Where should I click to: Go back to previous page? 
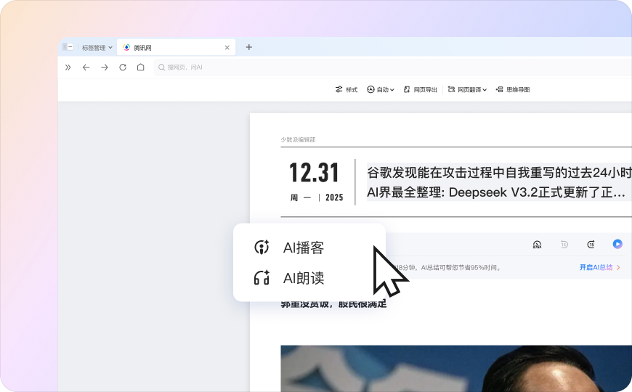coord(86,68)
